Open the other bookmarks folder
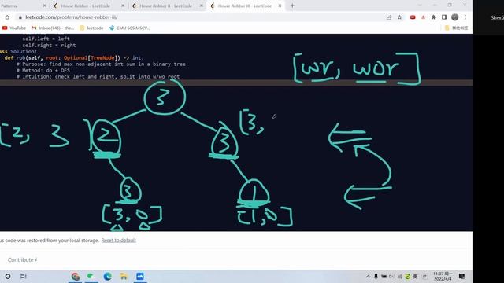Screen dimensions: 504x283 456,28
